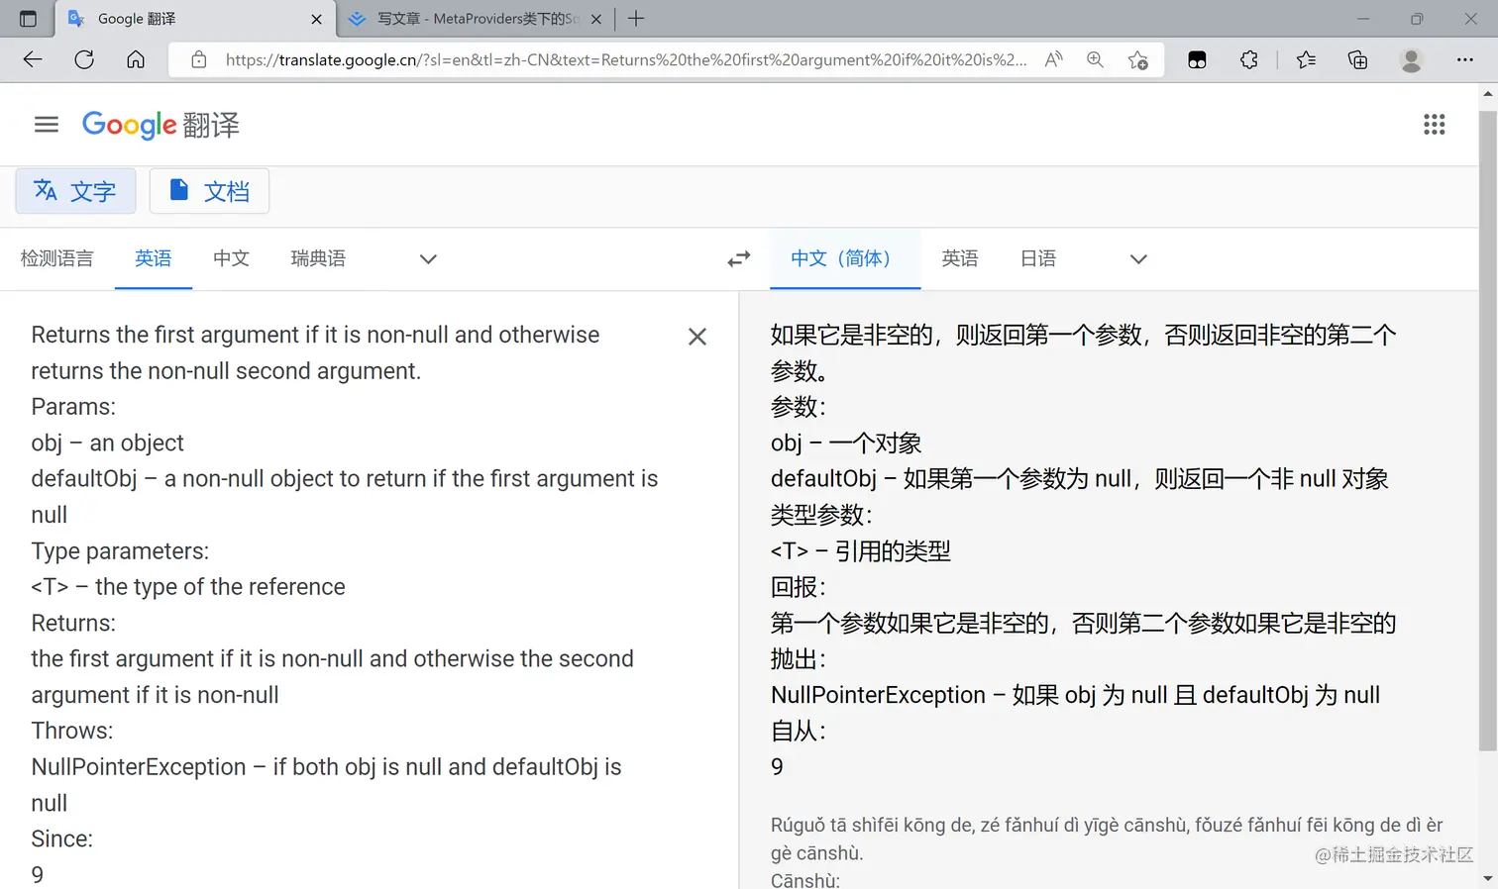The height and width of the screenshot is (889, 1498).
Task: Select the Google 翻译 browser tab
Action: coord(194,19)
